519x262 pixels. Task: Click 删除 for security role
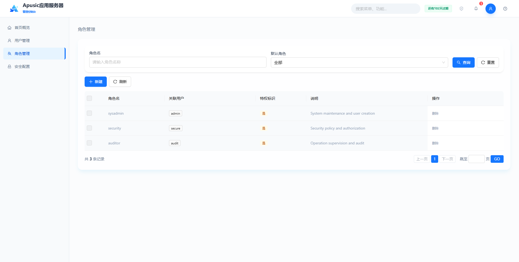coord(435,128)
